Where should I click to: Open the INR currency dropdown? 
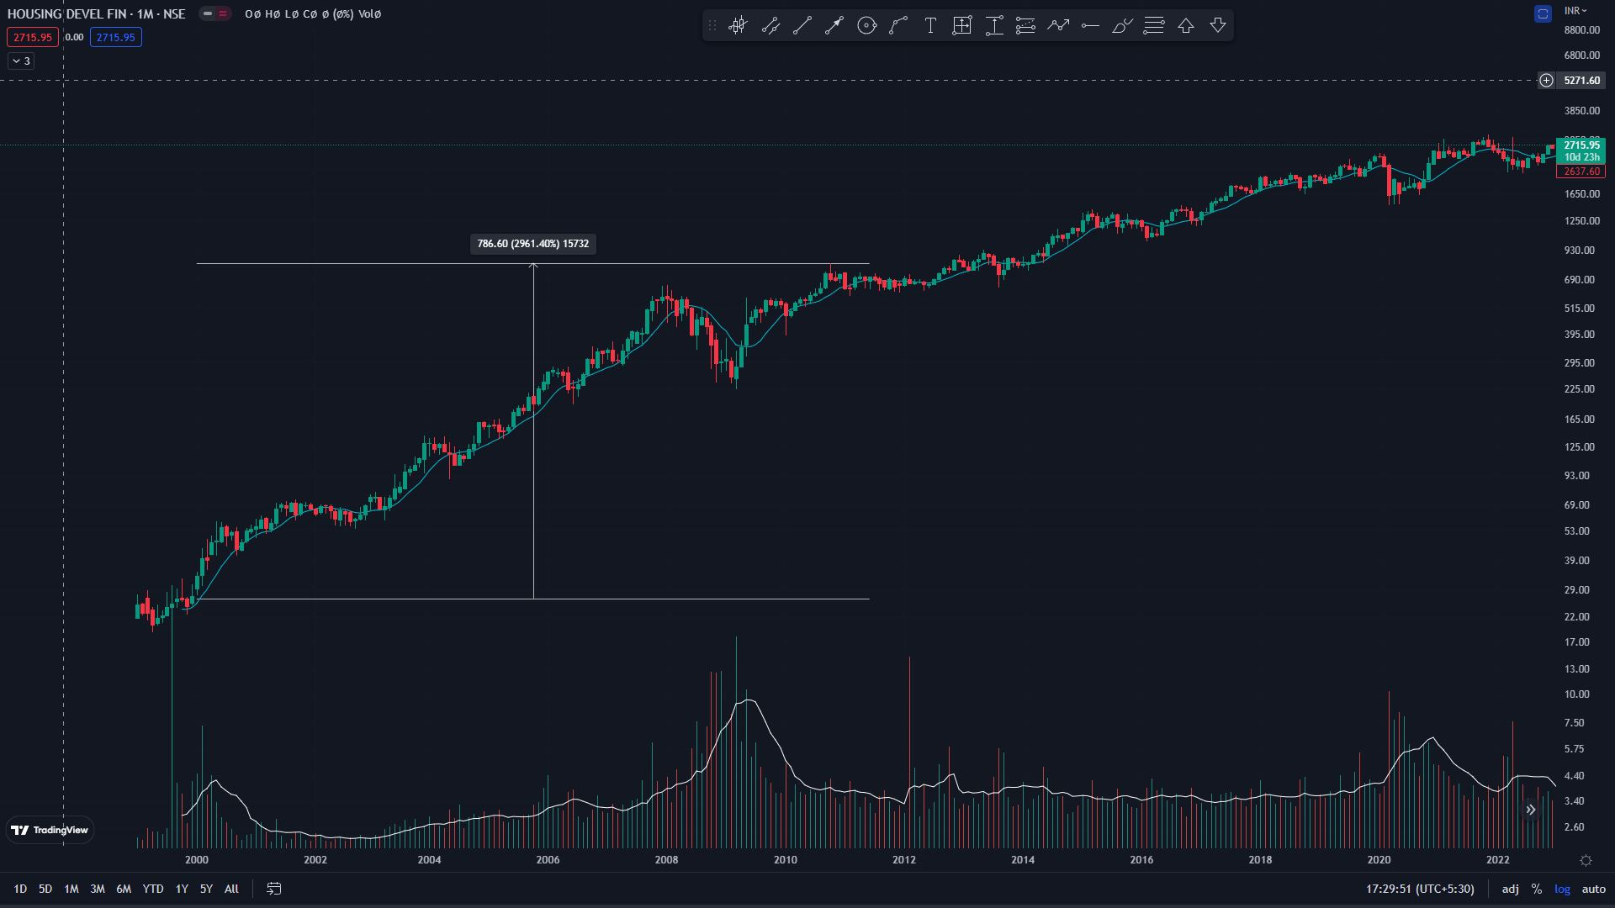tap(1575, 11)
